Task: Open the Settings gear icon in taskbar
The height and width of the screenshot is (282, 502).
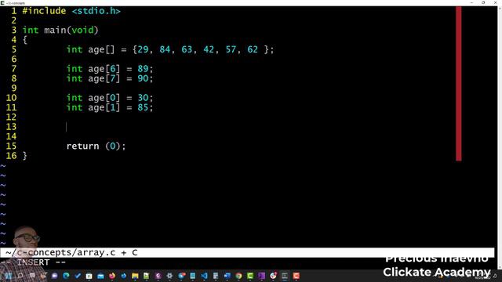Action: 169,276
